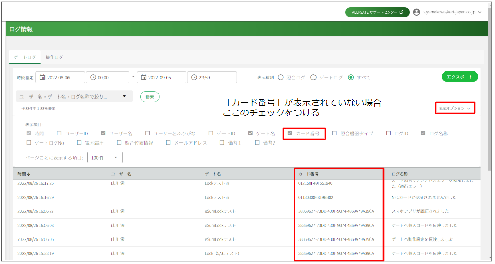Open the items per page 100件 dropdown

[x=105, y=158]
